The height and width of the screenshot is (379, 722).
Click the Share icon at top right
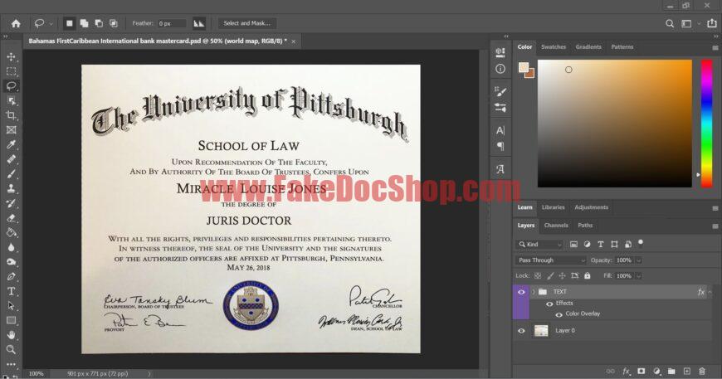tap(712, 23)
